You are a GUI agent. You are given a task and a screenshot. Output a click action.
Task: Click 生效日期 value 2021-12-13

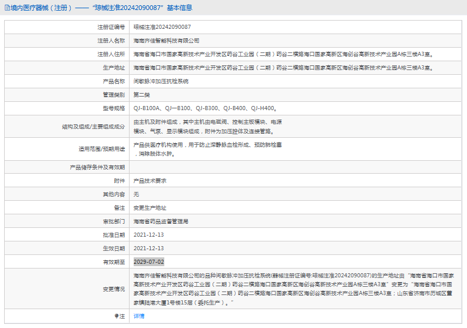(148, 249)
